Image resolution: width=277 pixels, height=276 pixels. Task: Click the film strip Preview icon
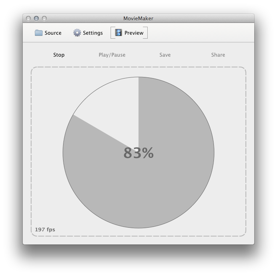pyautogui.click(x=119, y=33)
